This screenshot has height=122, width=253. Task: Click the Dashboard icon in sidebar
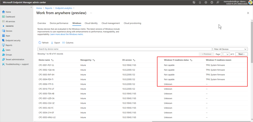tap(3, 17)
